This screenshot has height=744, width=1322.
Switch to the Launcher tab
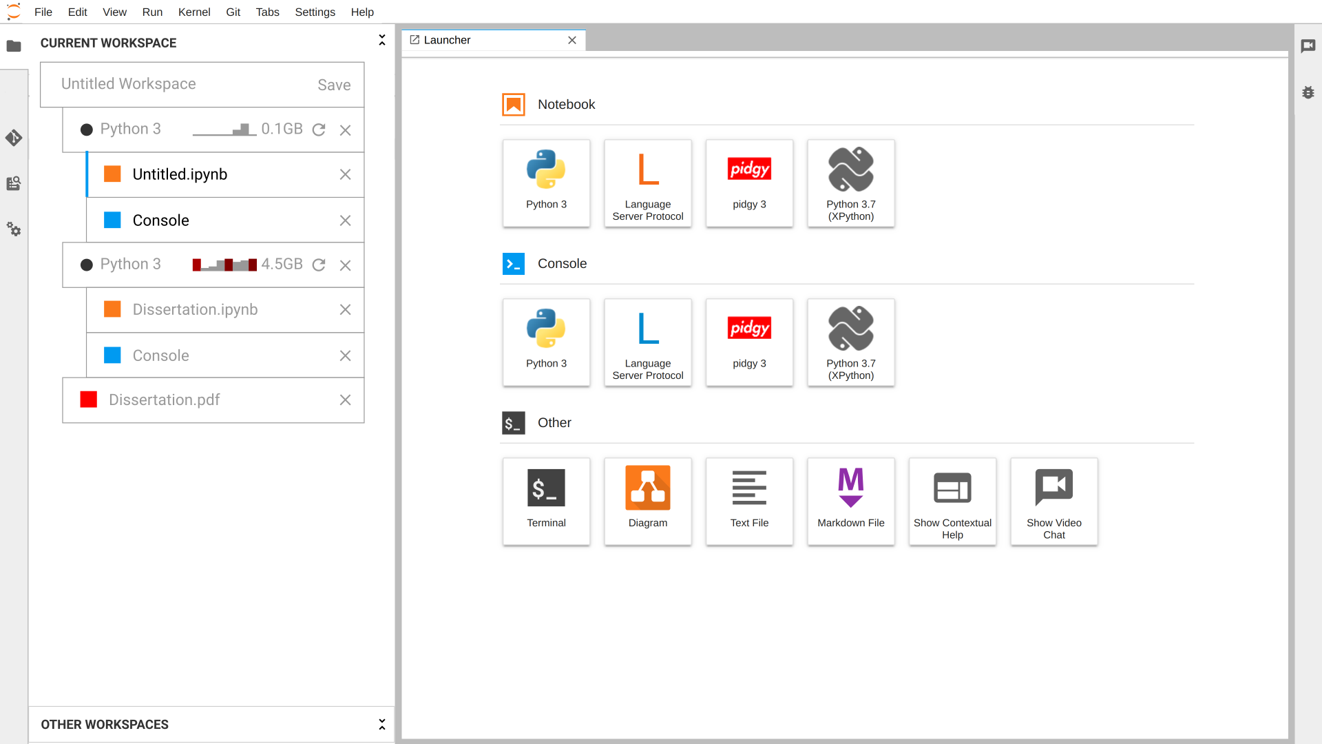click(448, 40)
